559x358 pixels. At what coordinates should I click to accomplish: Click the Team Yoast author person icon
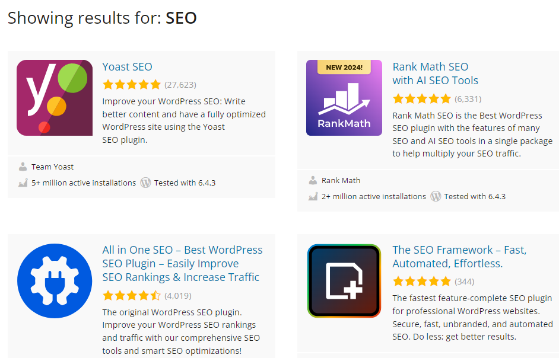[x=23, y=167]
